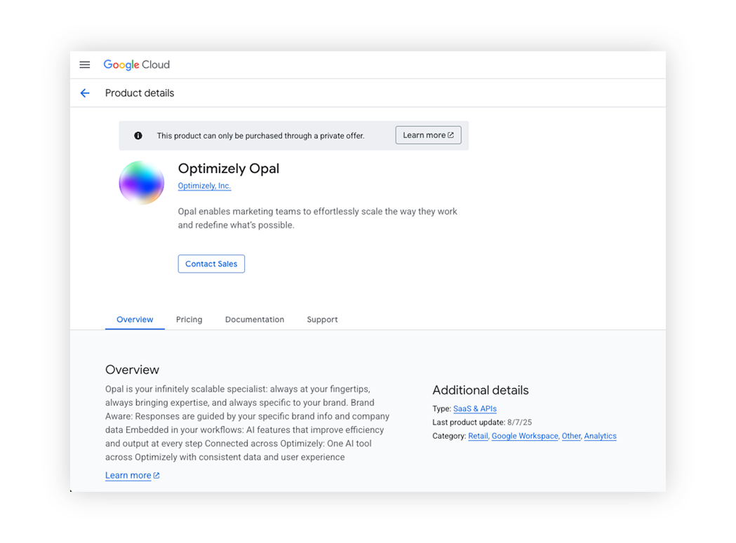Open the Documentation tab

click(x=255, y=319)
